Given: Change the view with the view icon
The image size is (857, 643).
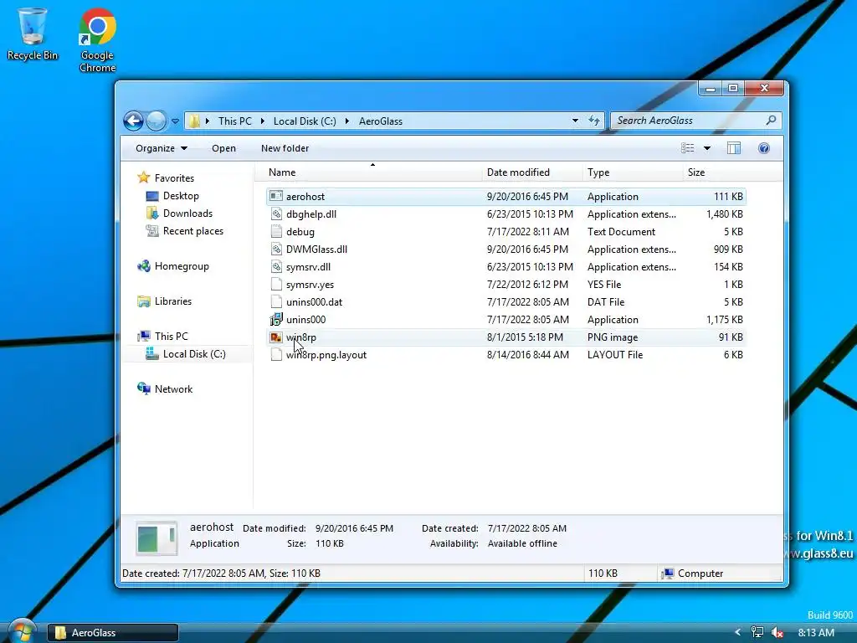Looking at the screenshot, I should pyautogui.click(x=688, y=148).
